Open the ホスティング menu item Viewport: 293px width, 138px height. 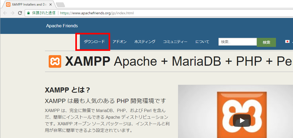(145, 42)
